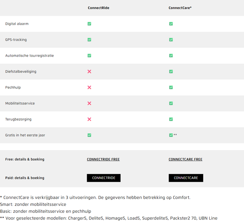The width and height of the screenshot is (244, 222).
Task: Click ConnectRide GPS-tracking checkmark
Action: [x=89, y=40]
